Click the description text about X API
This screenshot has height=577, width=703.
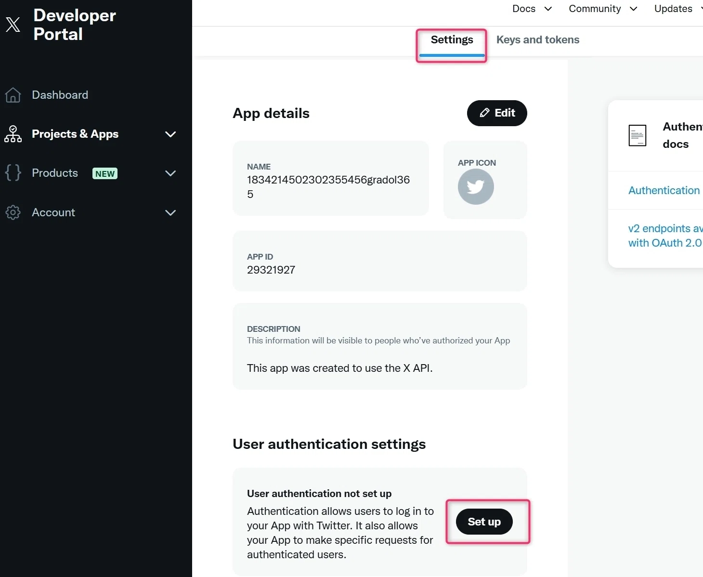340,368
